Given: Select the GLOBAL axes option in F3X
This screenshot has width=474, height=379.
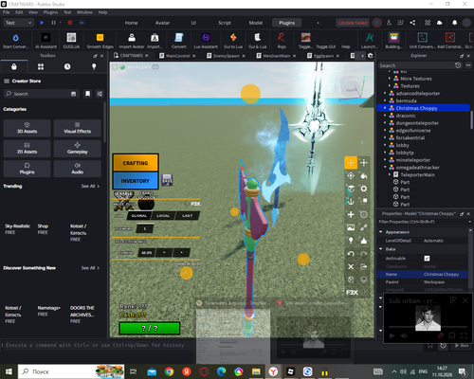Looking at the screenshot, I should click(x=139, y=216).
